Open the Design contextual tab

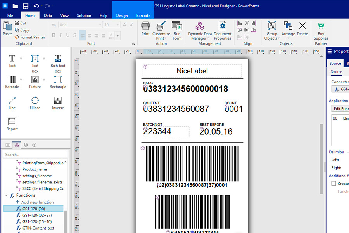(122, 16)
